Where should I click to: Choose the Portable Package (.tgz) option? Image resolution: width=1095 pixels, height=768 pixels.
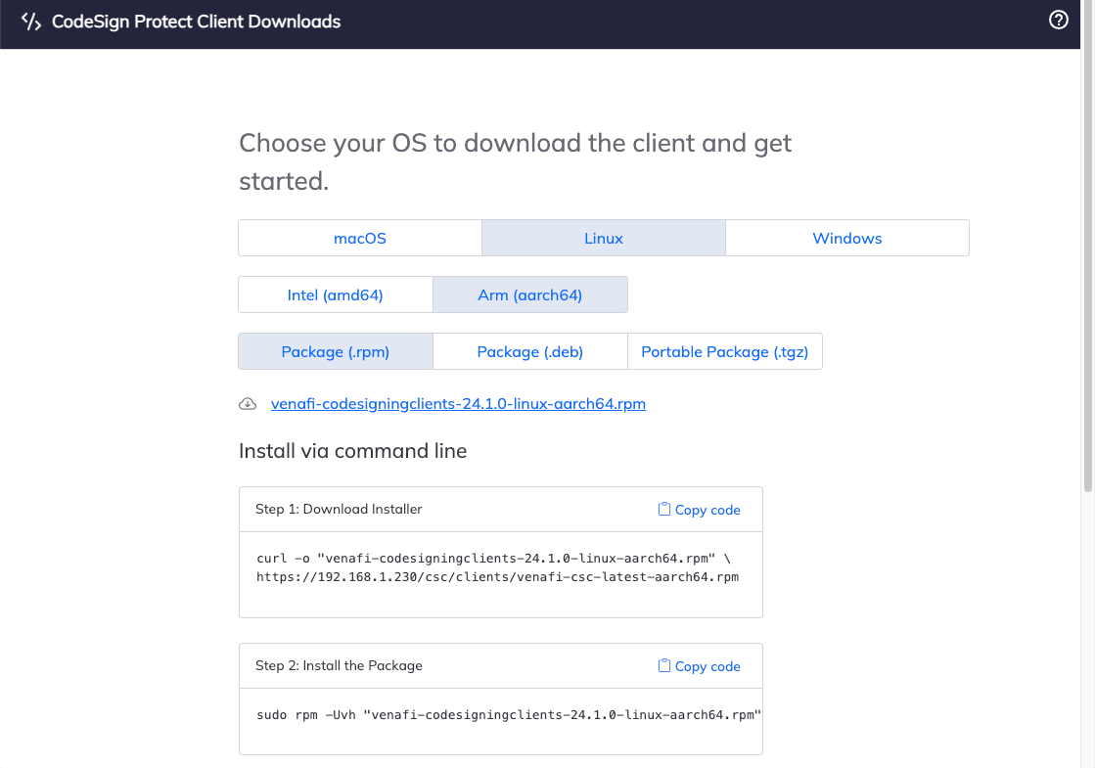pyautogui.click(x=724, y=351)
